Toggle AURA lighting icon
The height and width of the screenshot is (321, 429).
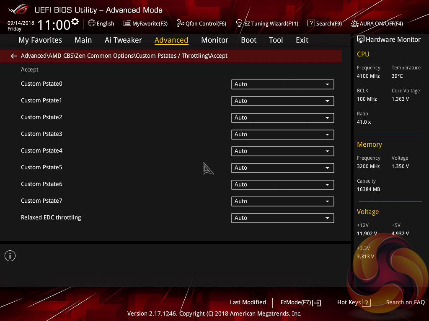(354, 23)
